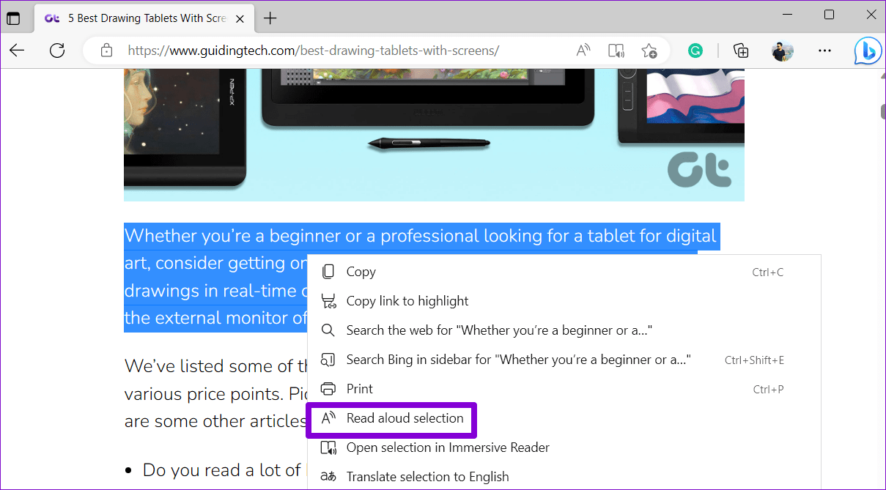
Task: Start Read aloud from the toolbar icon
Action: click(583, 50)
